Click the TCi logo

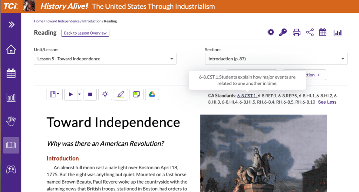11,6
